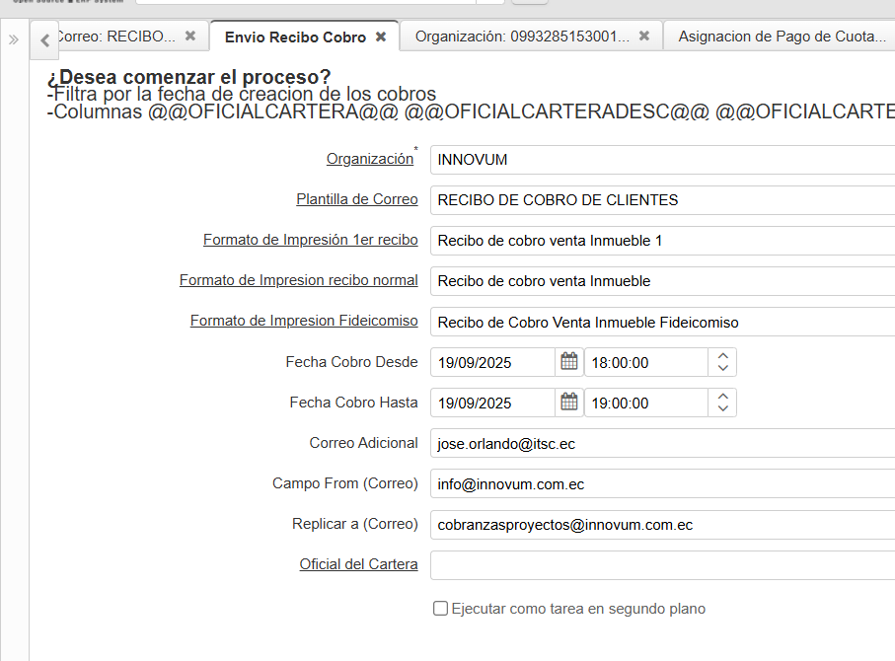Select the Organización INNOVUM combo box

pyautogui.click(x=661, y=160)
